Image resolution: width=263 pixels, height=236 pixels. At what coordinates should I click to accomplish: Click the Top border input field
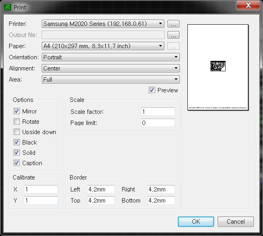(101, 200)
